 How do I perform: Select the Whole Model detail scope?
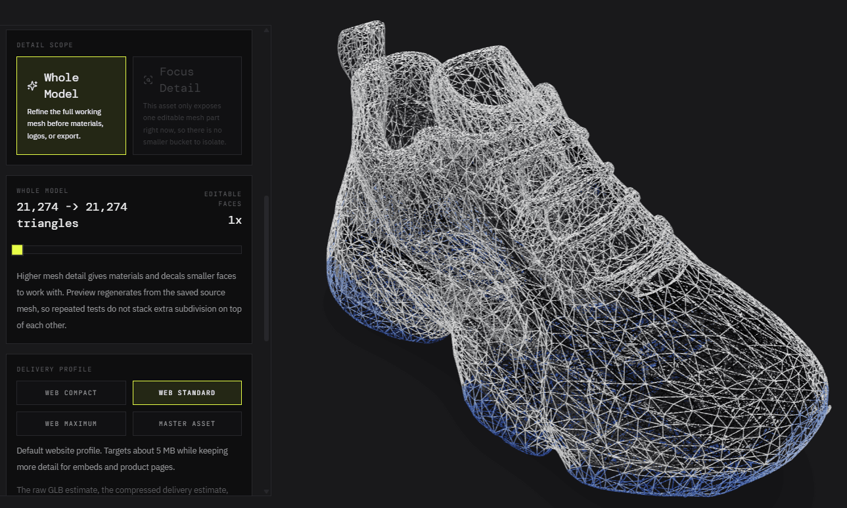click(x=71, y=106)
